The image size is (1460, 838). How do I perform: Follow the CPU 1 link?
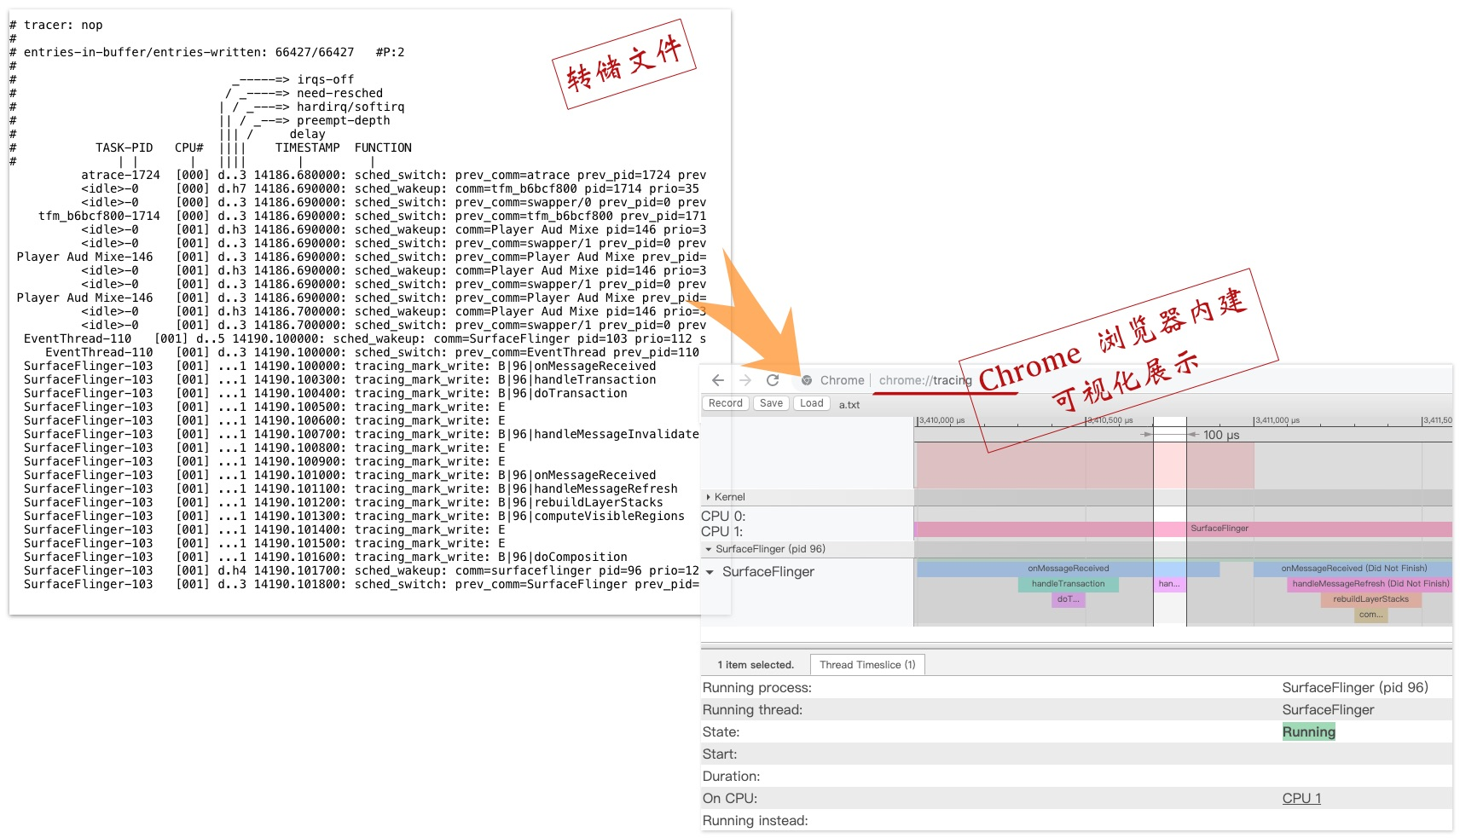[1301, 799]
